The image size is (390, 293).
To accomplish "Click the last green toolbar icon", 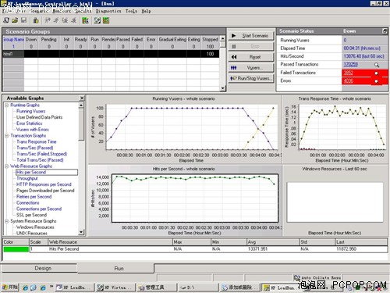I will point(106,20).
